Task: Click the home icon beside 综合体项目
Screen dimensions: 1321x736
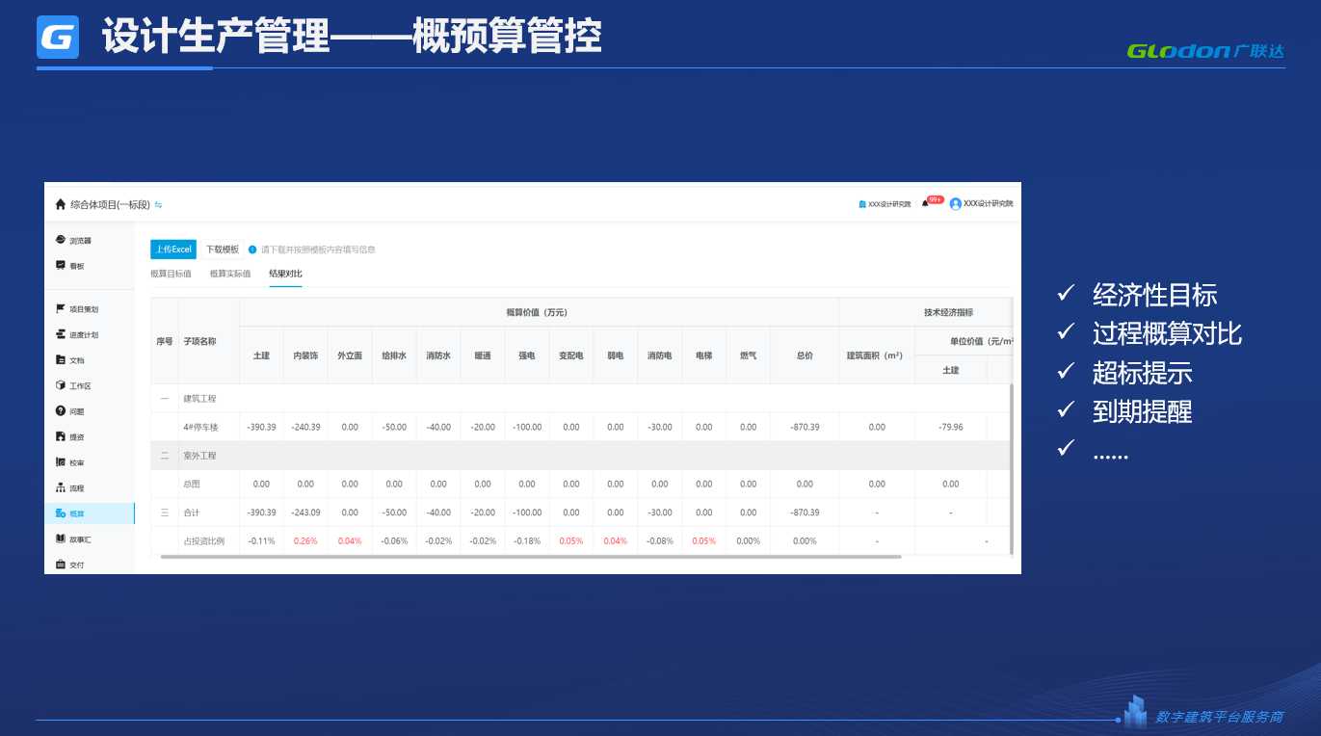Action: [61, 204]
